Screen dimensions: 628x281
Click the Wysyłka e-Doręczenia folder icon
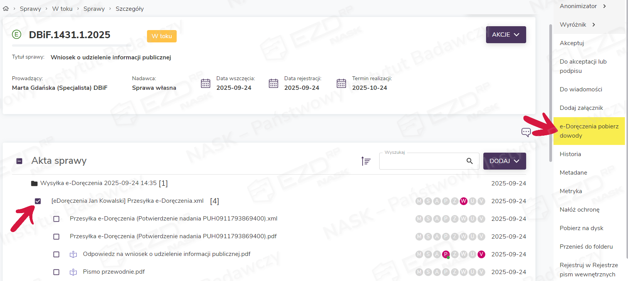[x=34, y=183]
